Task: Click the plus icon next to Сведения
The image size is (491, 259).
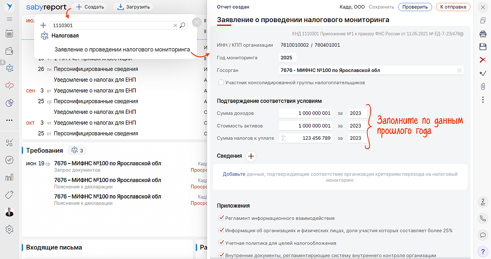Action: click(x=251, y=156)
